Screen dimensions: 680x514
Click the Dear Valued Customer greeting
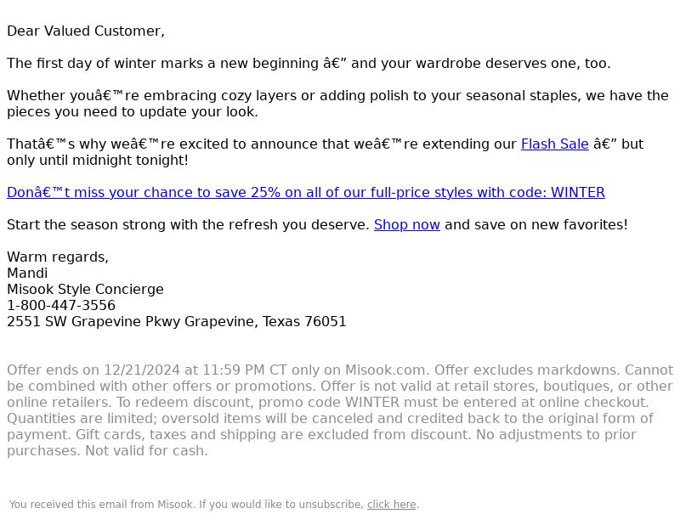86,31
